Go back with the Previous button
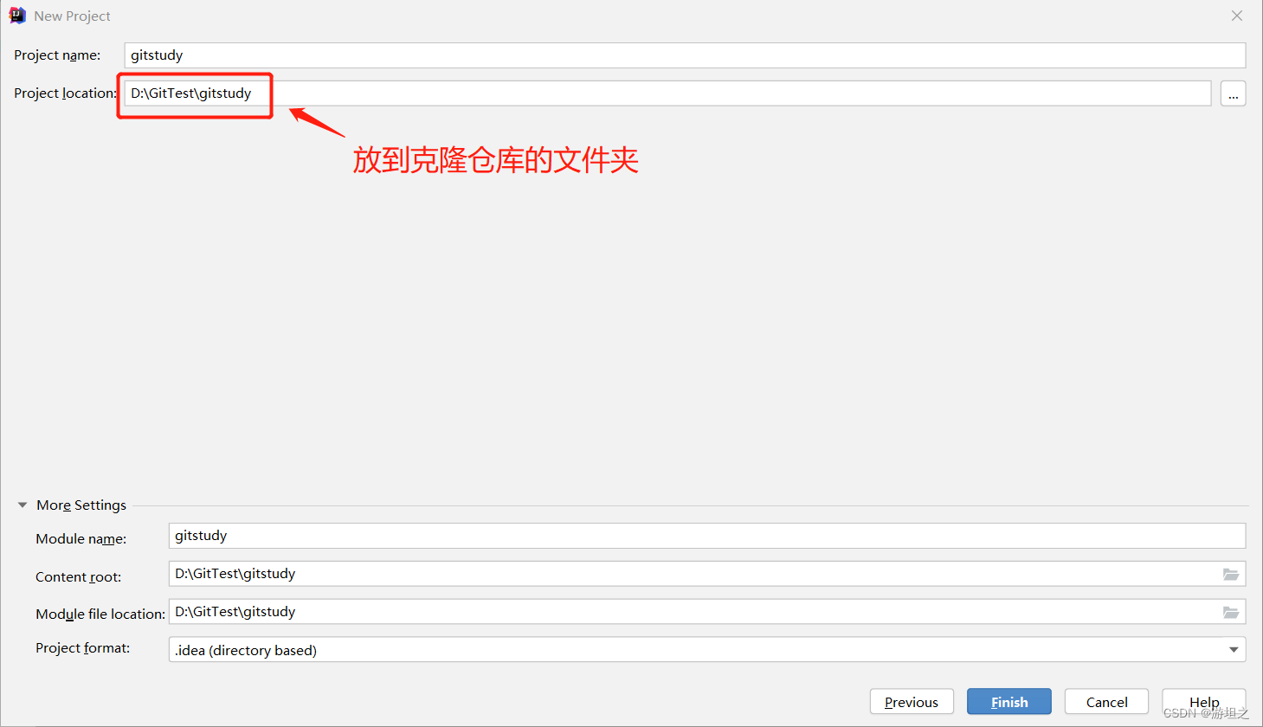The image size is (1263, 727). [x=912, y=702]
